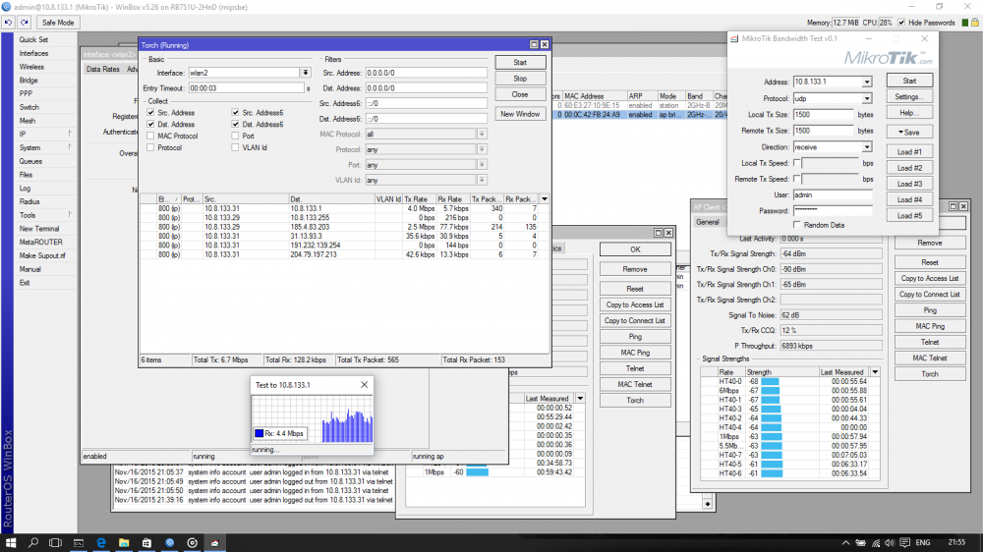This screenshot has width=983, height=552.
Task: Check the Random Data option
Action: (797, 224)
